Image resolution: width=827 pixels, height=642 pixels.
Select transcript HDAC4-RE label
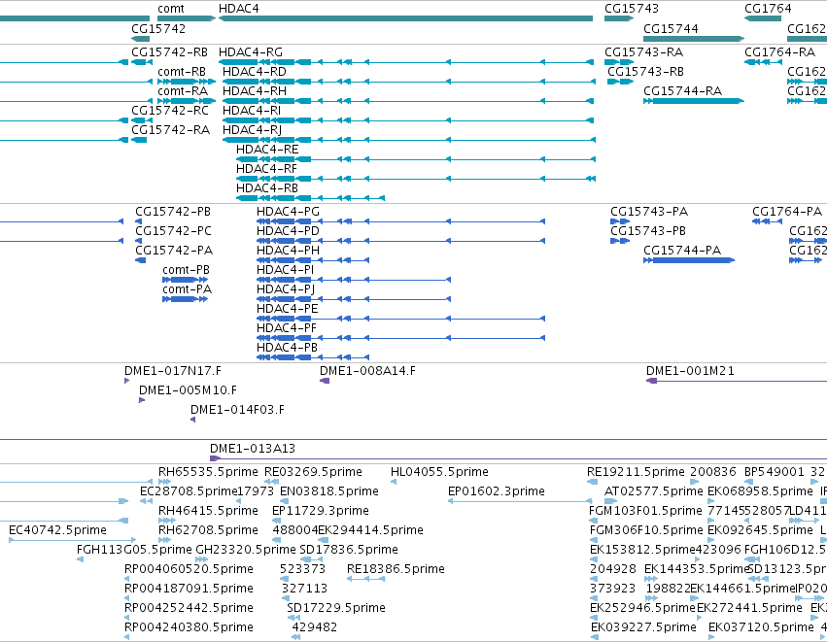click(x=267, y=150)
